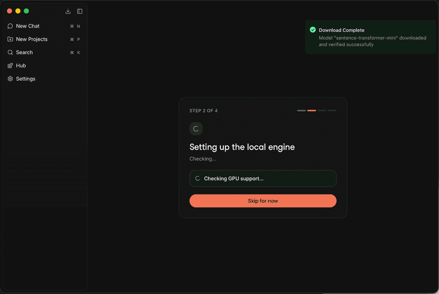
Task: Click the Checking... status text
Action: click(x=203, y=159)
